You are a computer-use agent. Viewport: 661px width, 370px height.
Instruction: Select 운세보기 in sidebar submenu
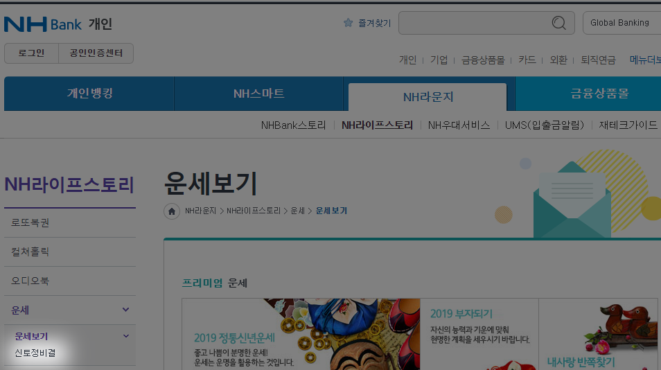[31, 336]
